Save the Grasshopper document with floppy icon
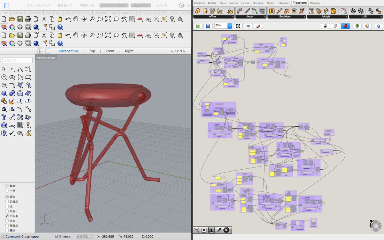This screenshot has width=384, height=240. pyautogui.click(x=208, y=26)
